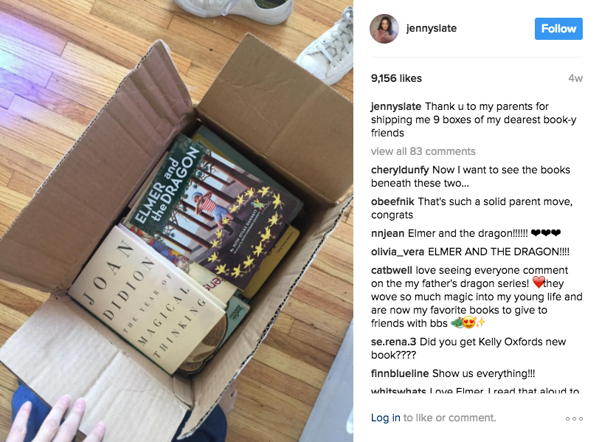Click the Log in link

386,418
